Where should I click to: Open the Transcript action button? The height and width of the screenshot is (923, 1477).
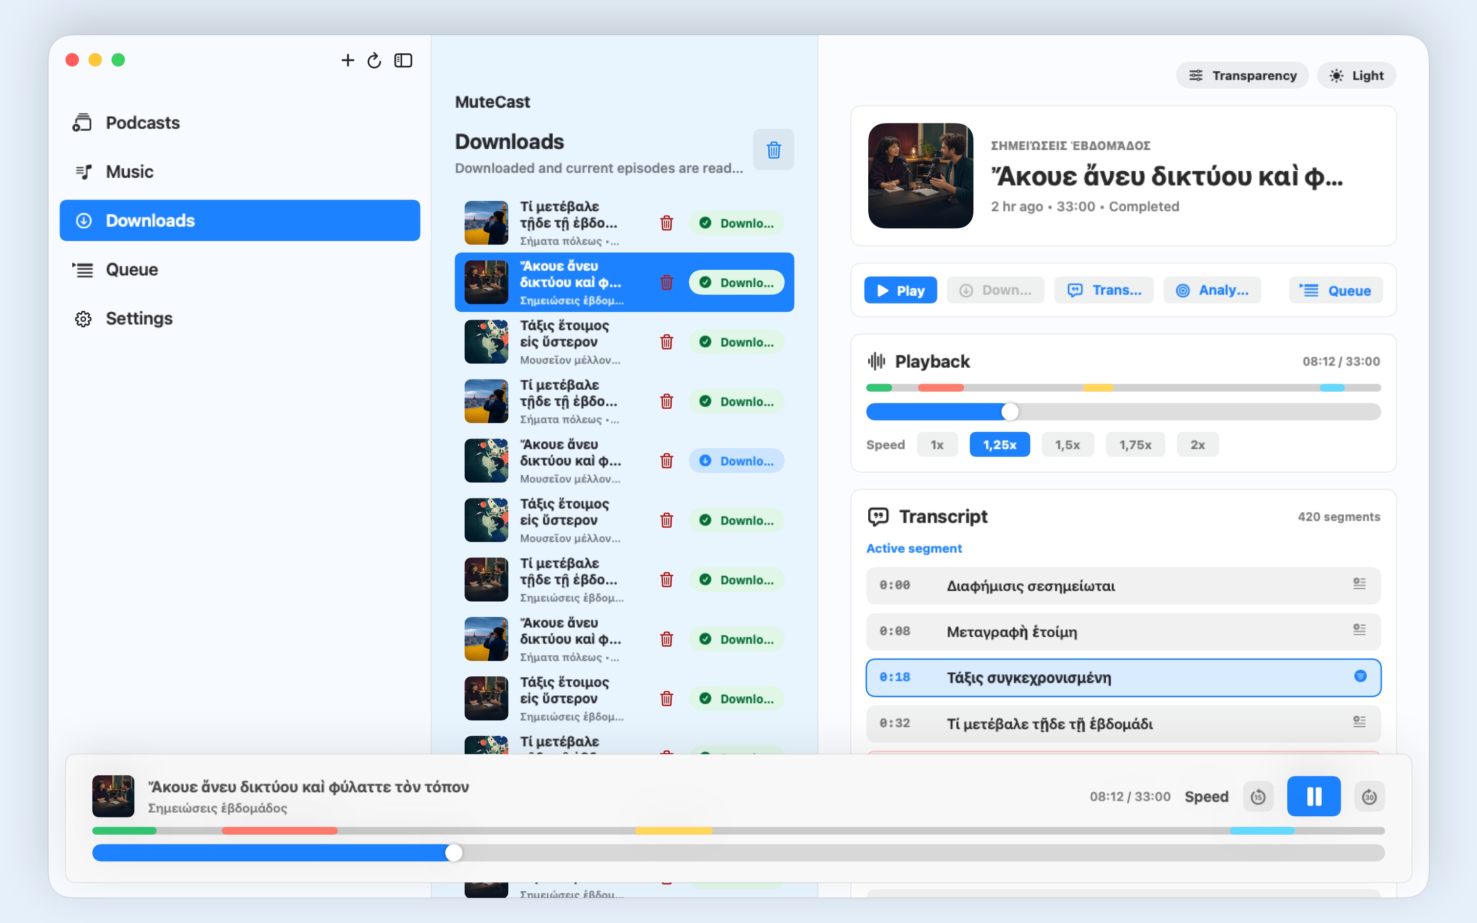tap(1104, 290)
